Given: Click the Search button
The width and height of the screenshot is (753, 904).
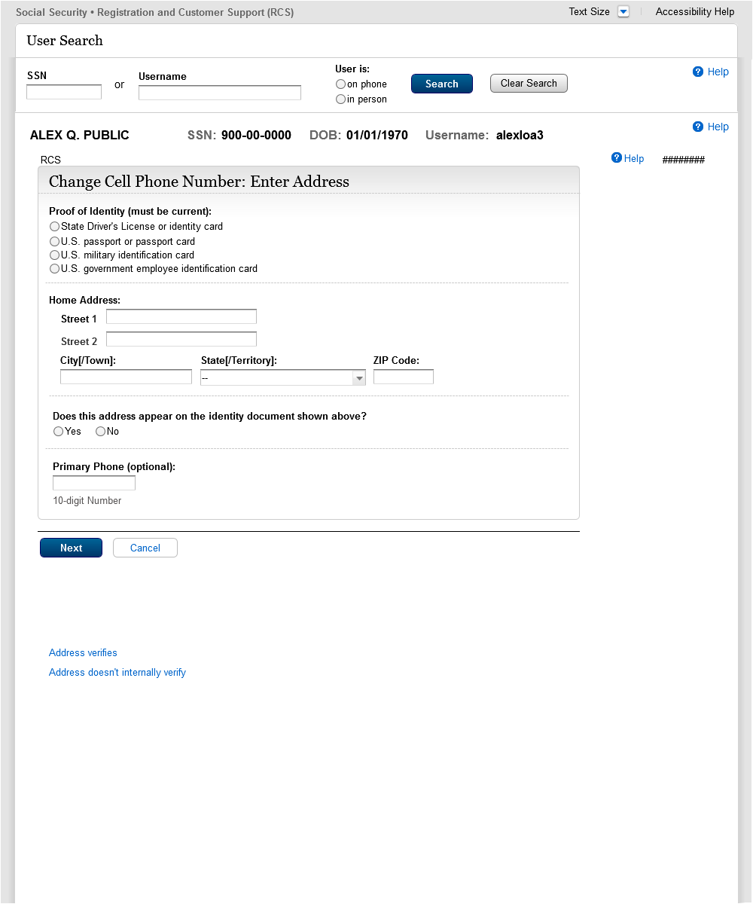Looking at the screenshot, I should [442, 84].
